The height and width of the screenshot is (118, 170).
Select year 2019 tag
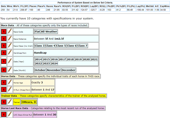(x=78, y=59)
